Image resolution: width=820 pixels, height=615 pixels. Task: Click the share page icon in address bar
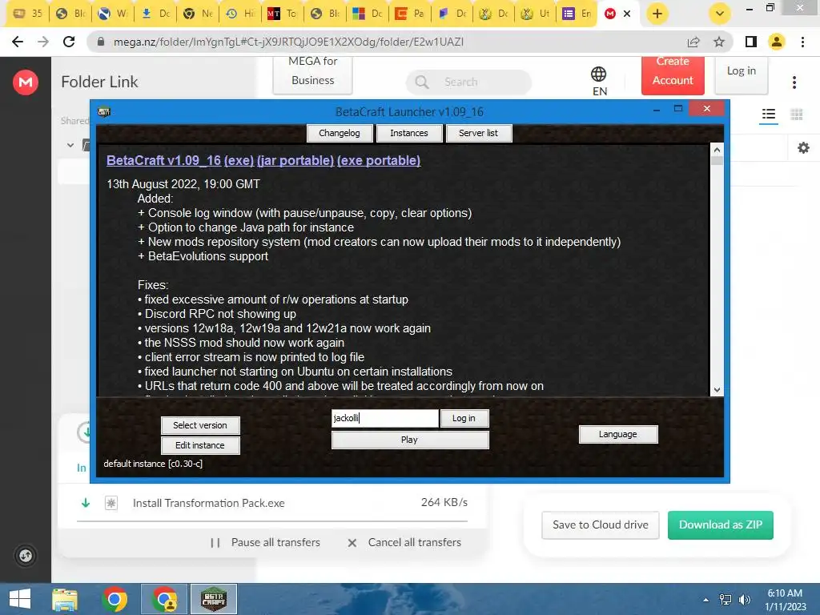coord(693,42)
